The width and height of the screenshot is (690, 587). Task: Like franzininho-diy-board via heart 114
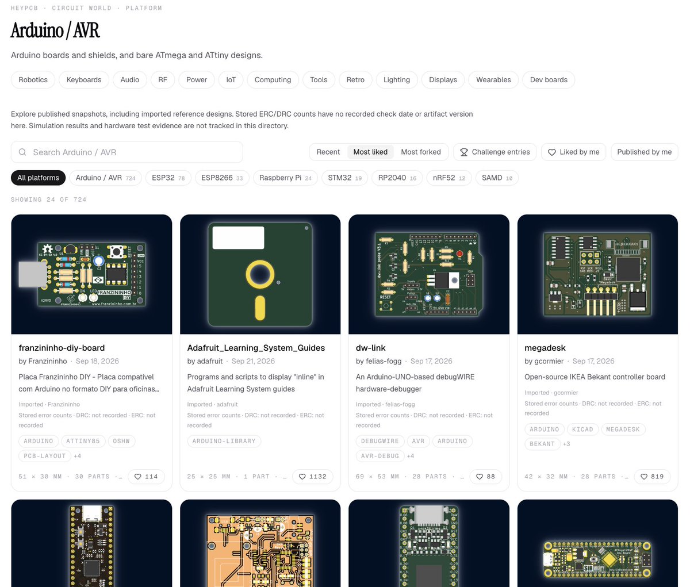coord(146,477)
